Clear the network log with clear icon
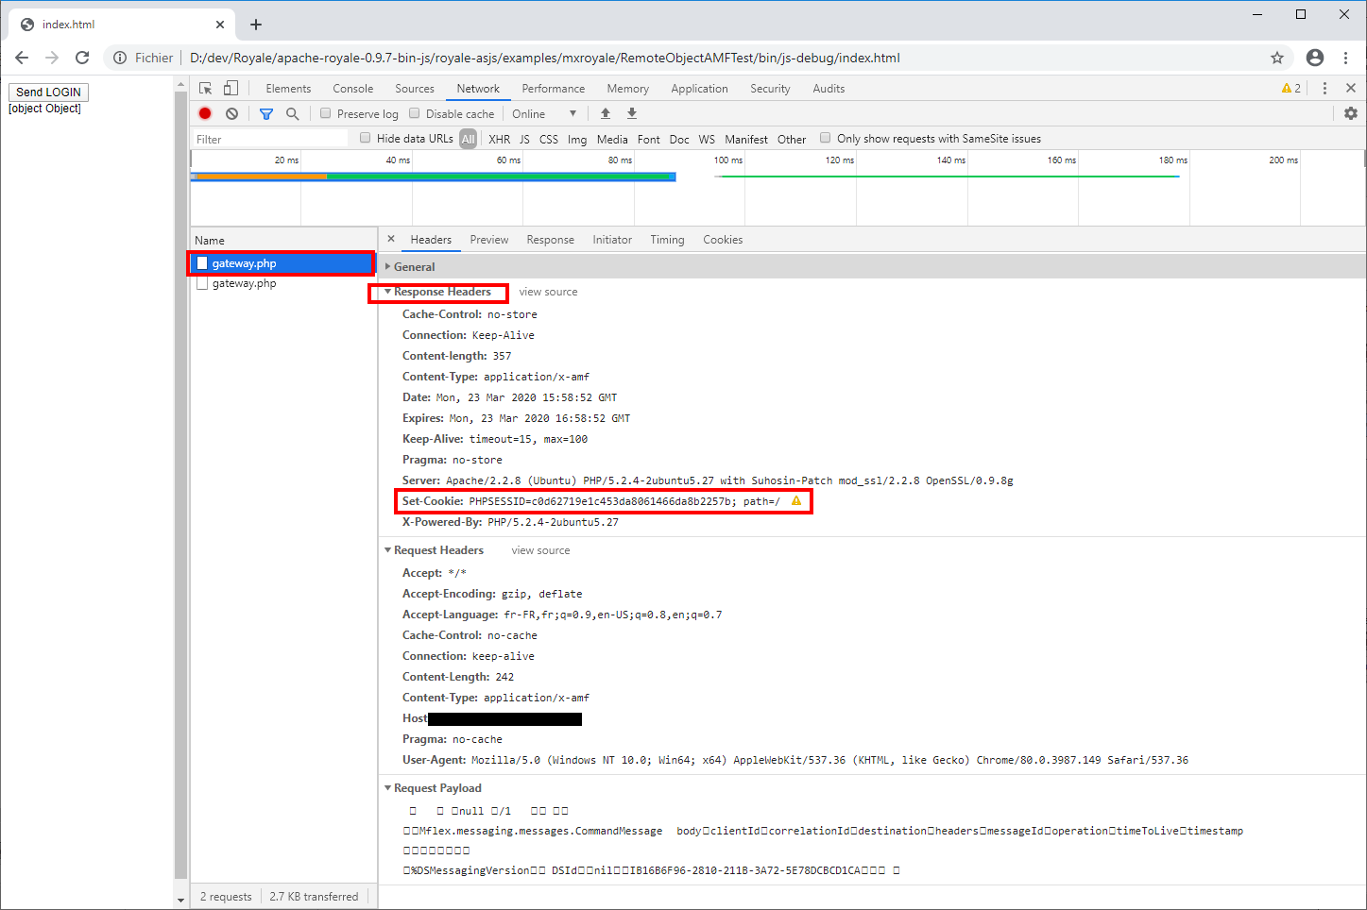The width and height of the screenshot is (1367, 910). click(x=232, y=113)
